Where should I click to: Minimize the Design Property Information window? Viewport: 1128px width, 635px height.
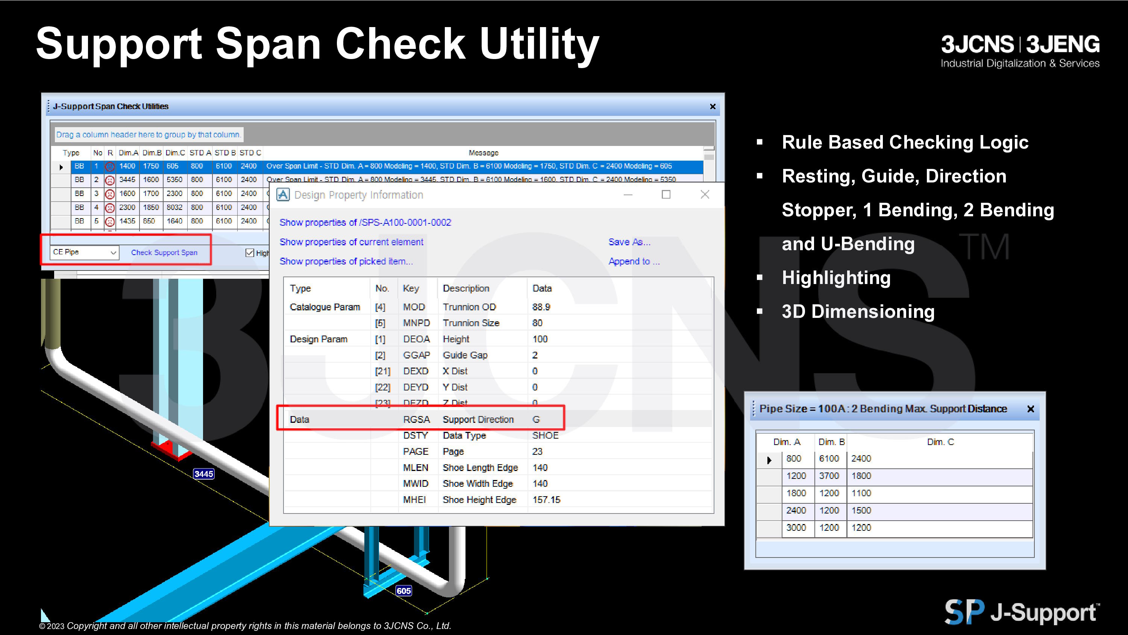pyautogui.click(x=628, y=194)
